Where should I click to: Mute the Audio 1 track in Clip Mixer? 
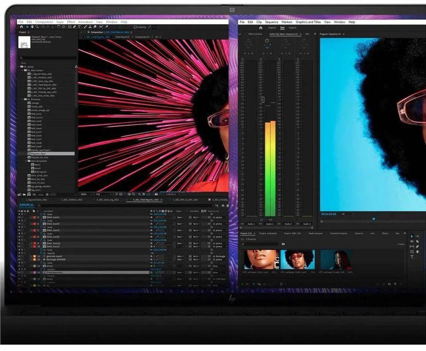pyautogui.click(x=245, y=53)
